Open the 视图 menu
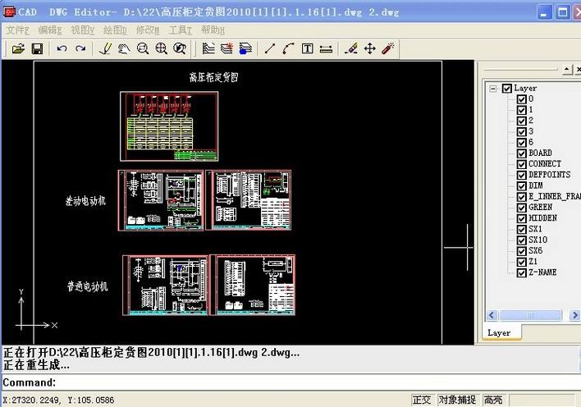The image size is (581, 407). tap(83, 30)
